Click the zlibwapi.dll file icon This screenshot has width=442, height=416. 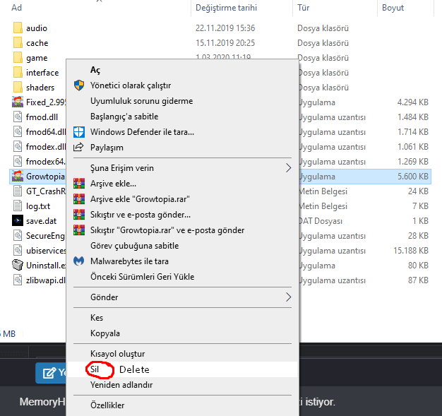pyautogui.click(x=18, y=280)
